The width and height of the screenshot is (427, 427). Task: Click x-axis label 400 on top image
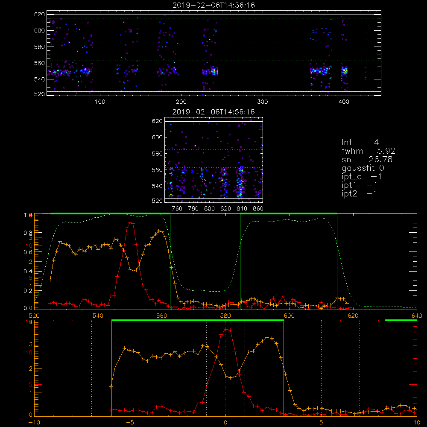(344, 102)
